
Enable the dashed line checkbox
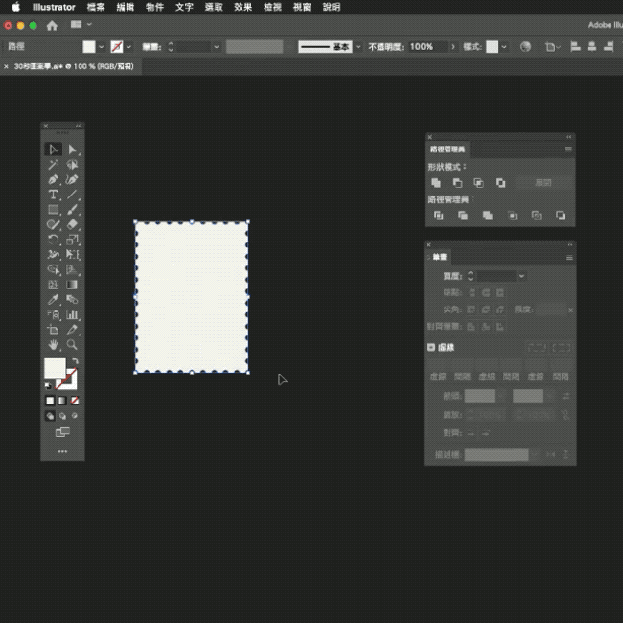click(430, 348)
